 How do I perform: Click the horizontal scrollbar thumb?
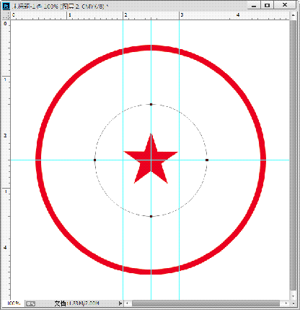pos(206,303)
